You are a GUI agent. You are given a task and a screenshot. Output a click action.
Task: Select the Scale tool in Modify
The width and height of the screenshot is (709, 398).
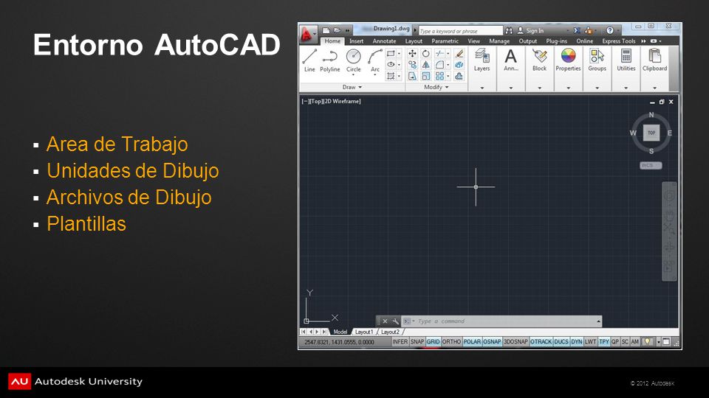[x=425, y=76]
